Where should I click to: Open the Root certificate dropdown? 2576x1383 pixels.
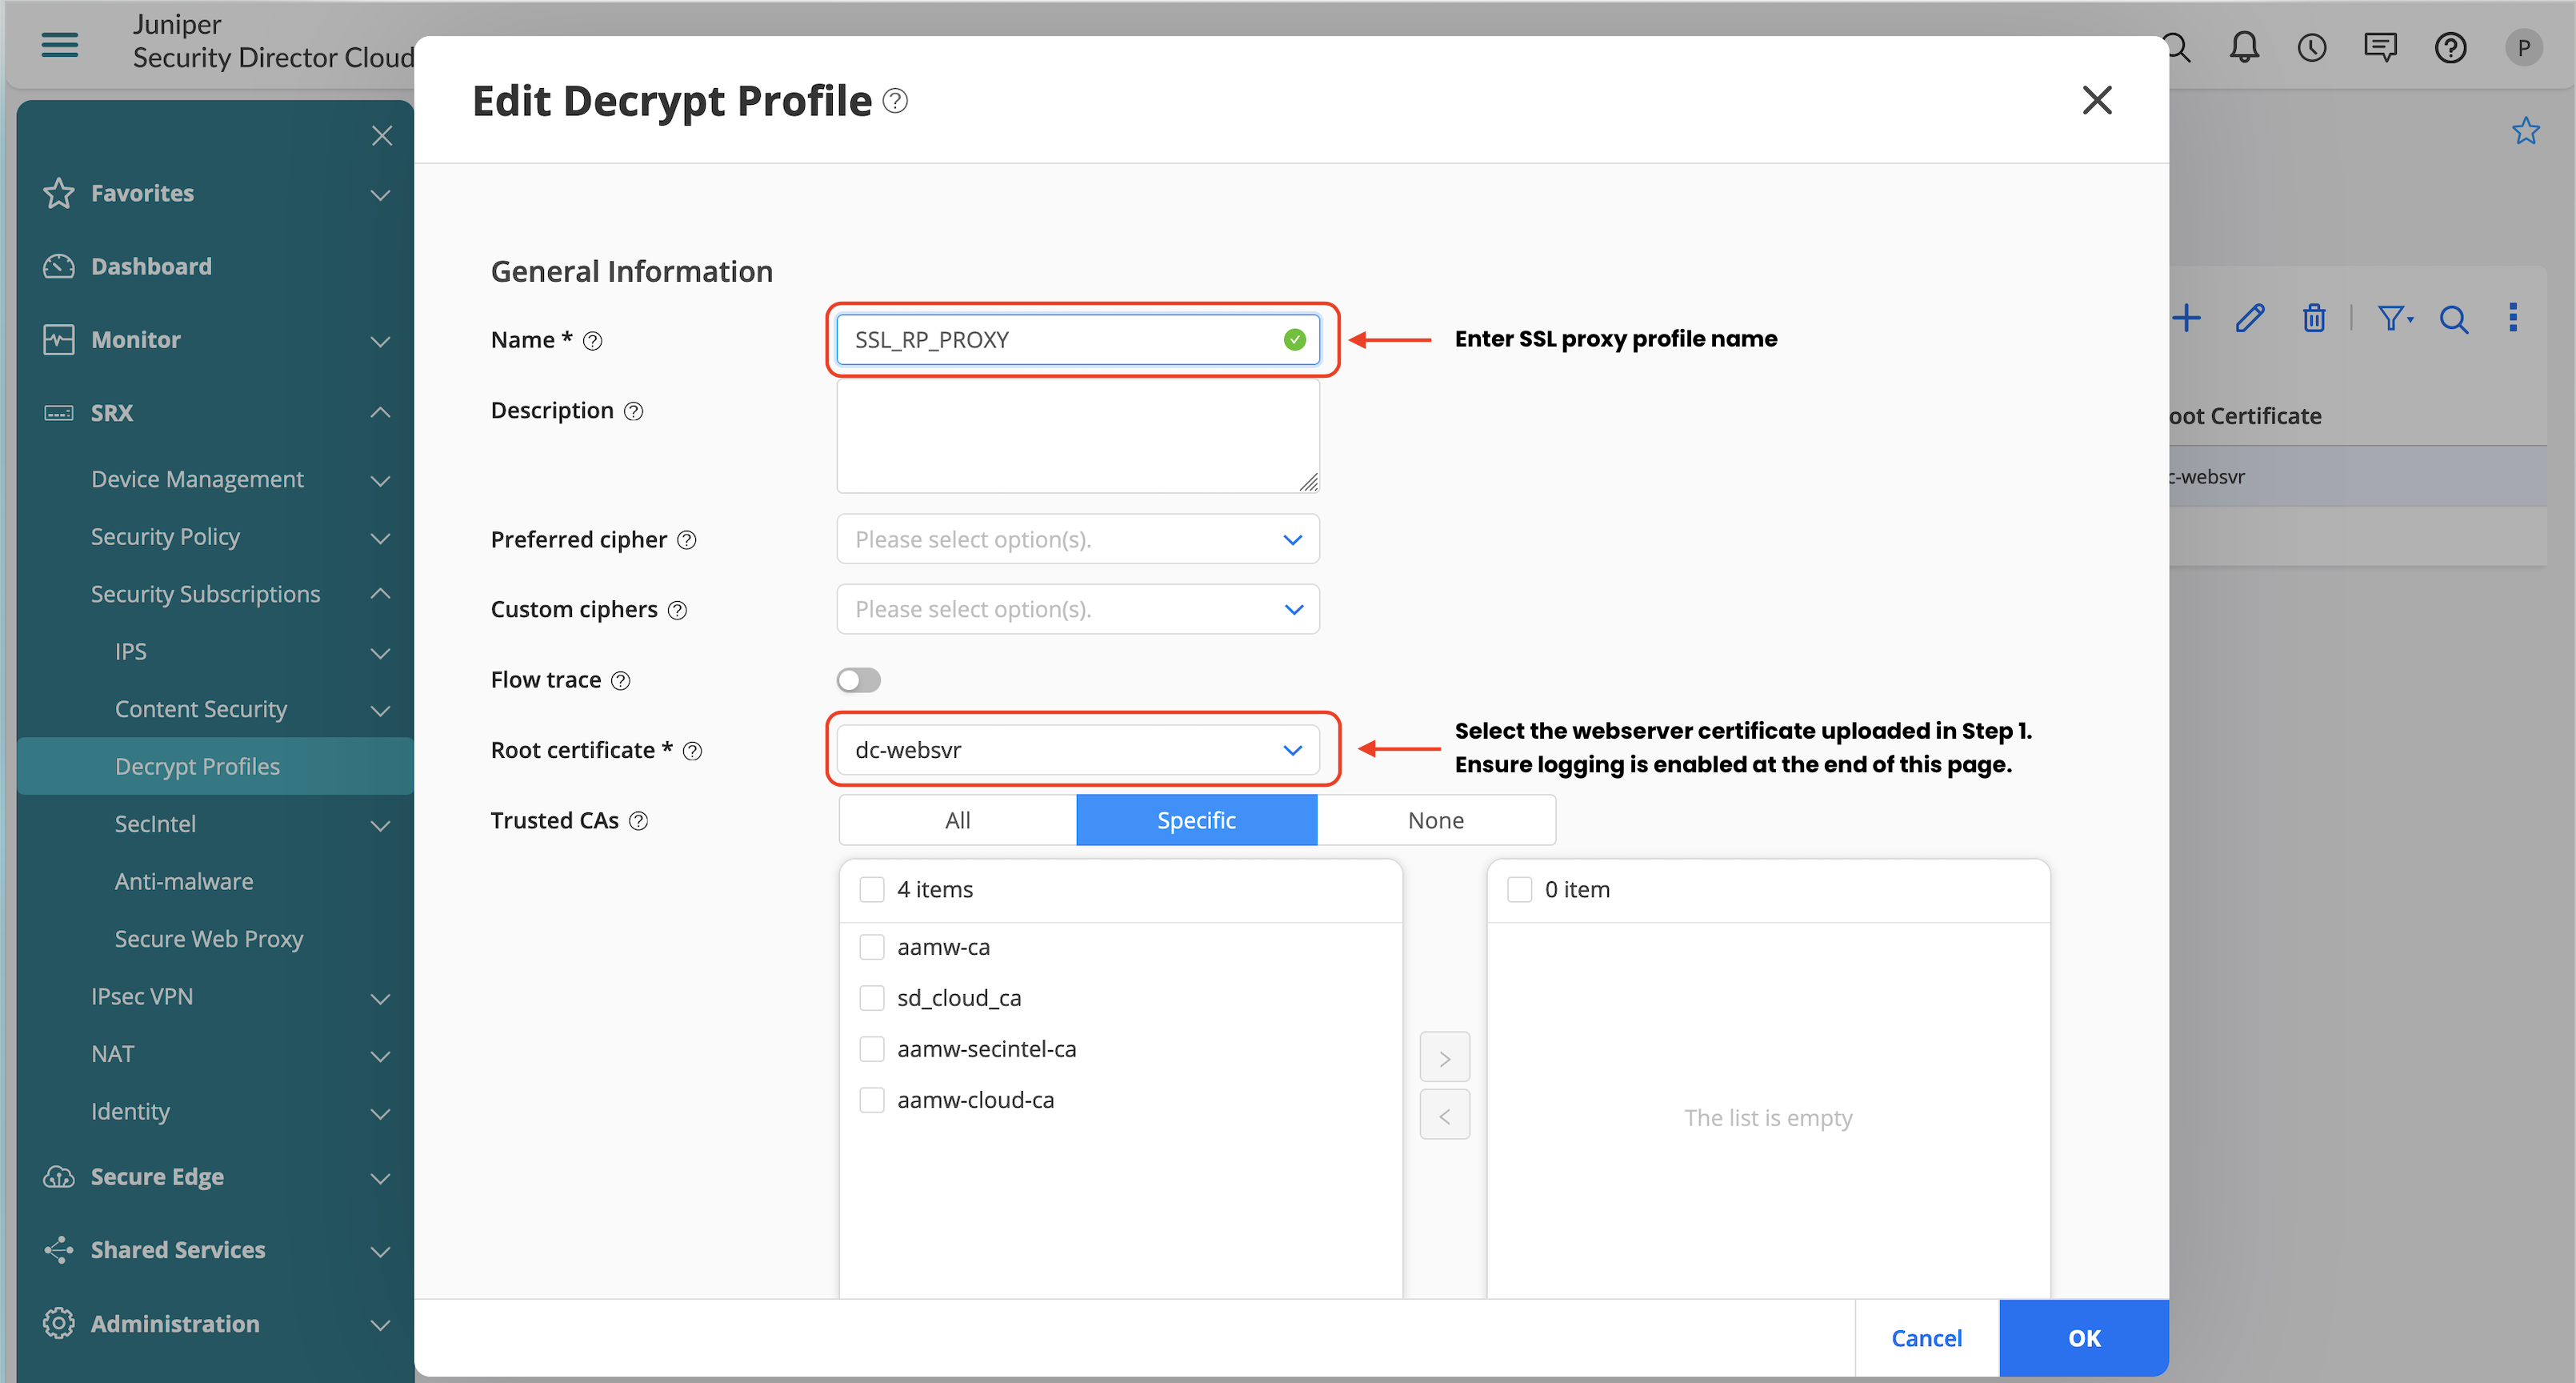pyautogui.click(x=1077, y=750)
